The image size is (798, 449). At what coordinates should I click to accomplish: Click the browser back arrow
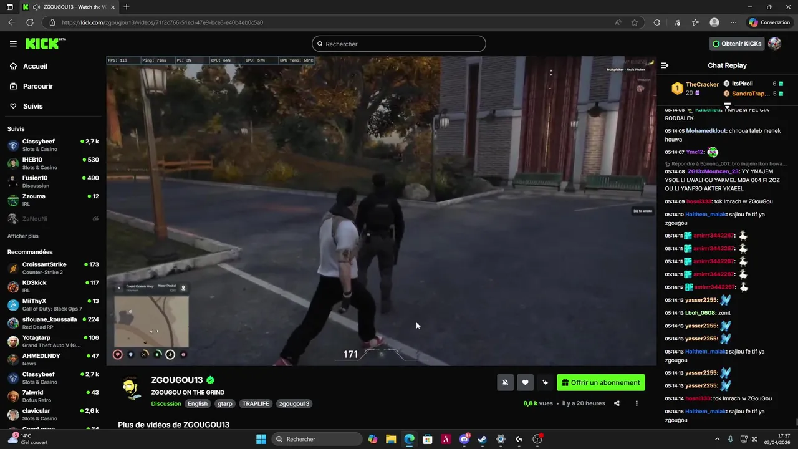coord(11,22)
